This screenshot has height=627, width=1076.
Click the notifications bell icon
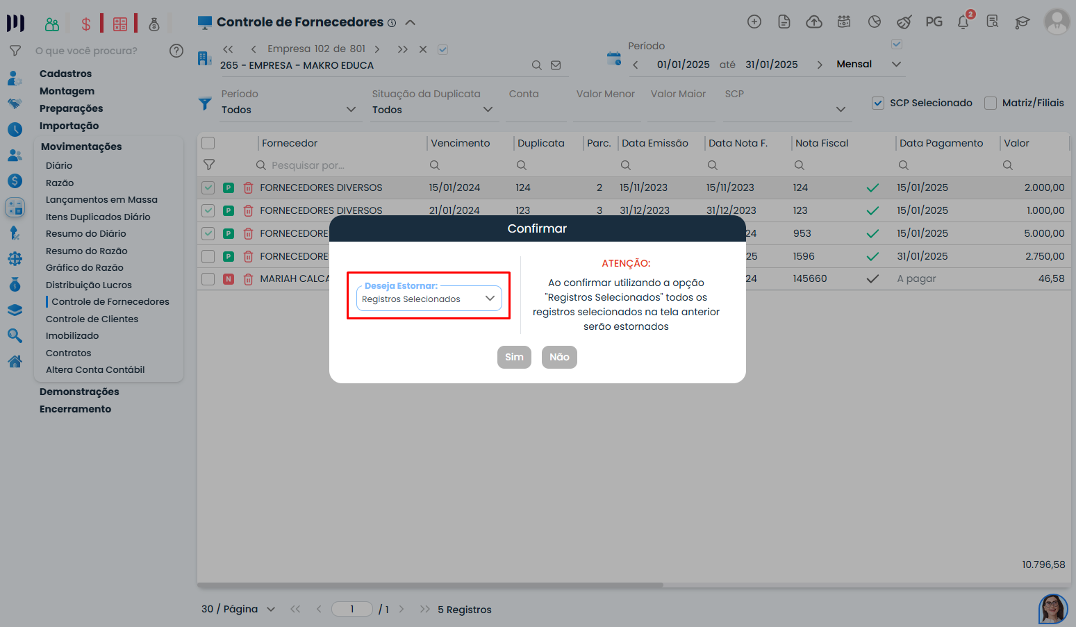[x=963, y=22]
